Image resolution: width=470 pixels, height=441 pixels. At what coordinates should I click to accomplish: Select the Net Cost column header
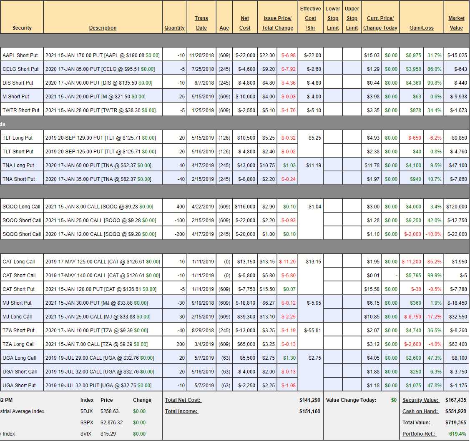click(x=245, y=23)
